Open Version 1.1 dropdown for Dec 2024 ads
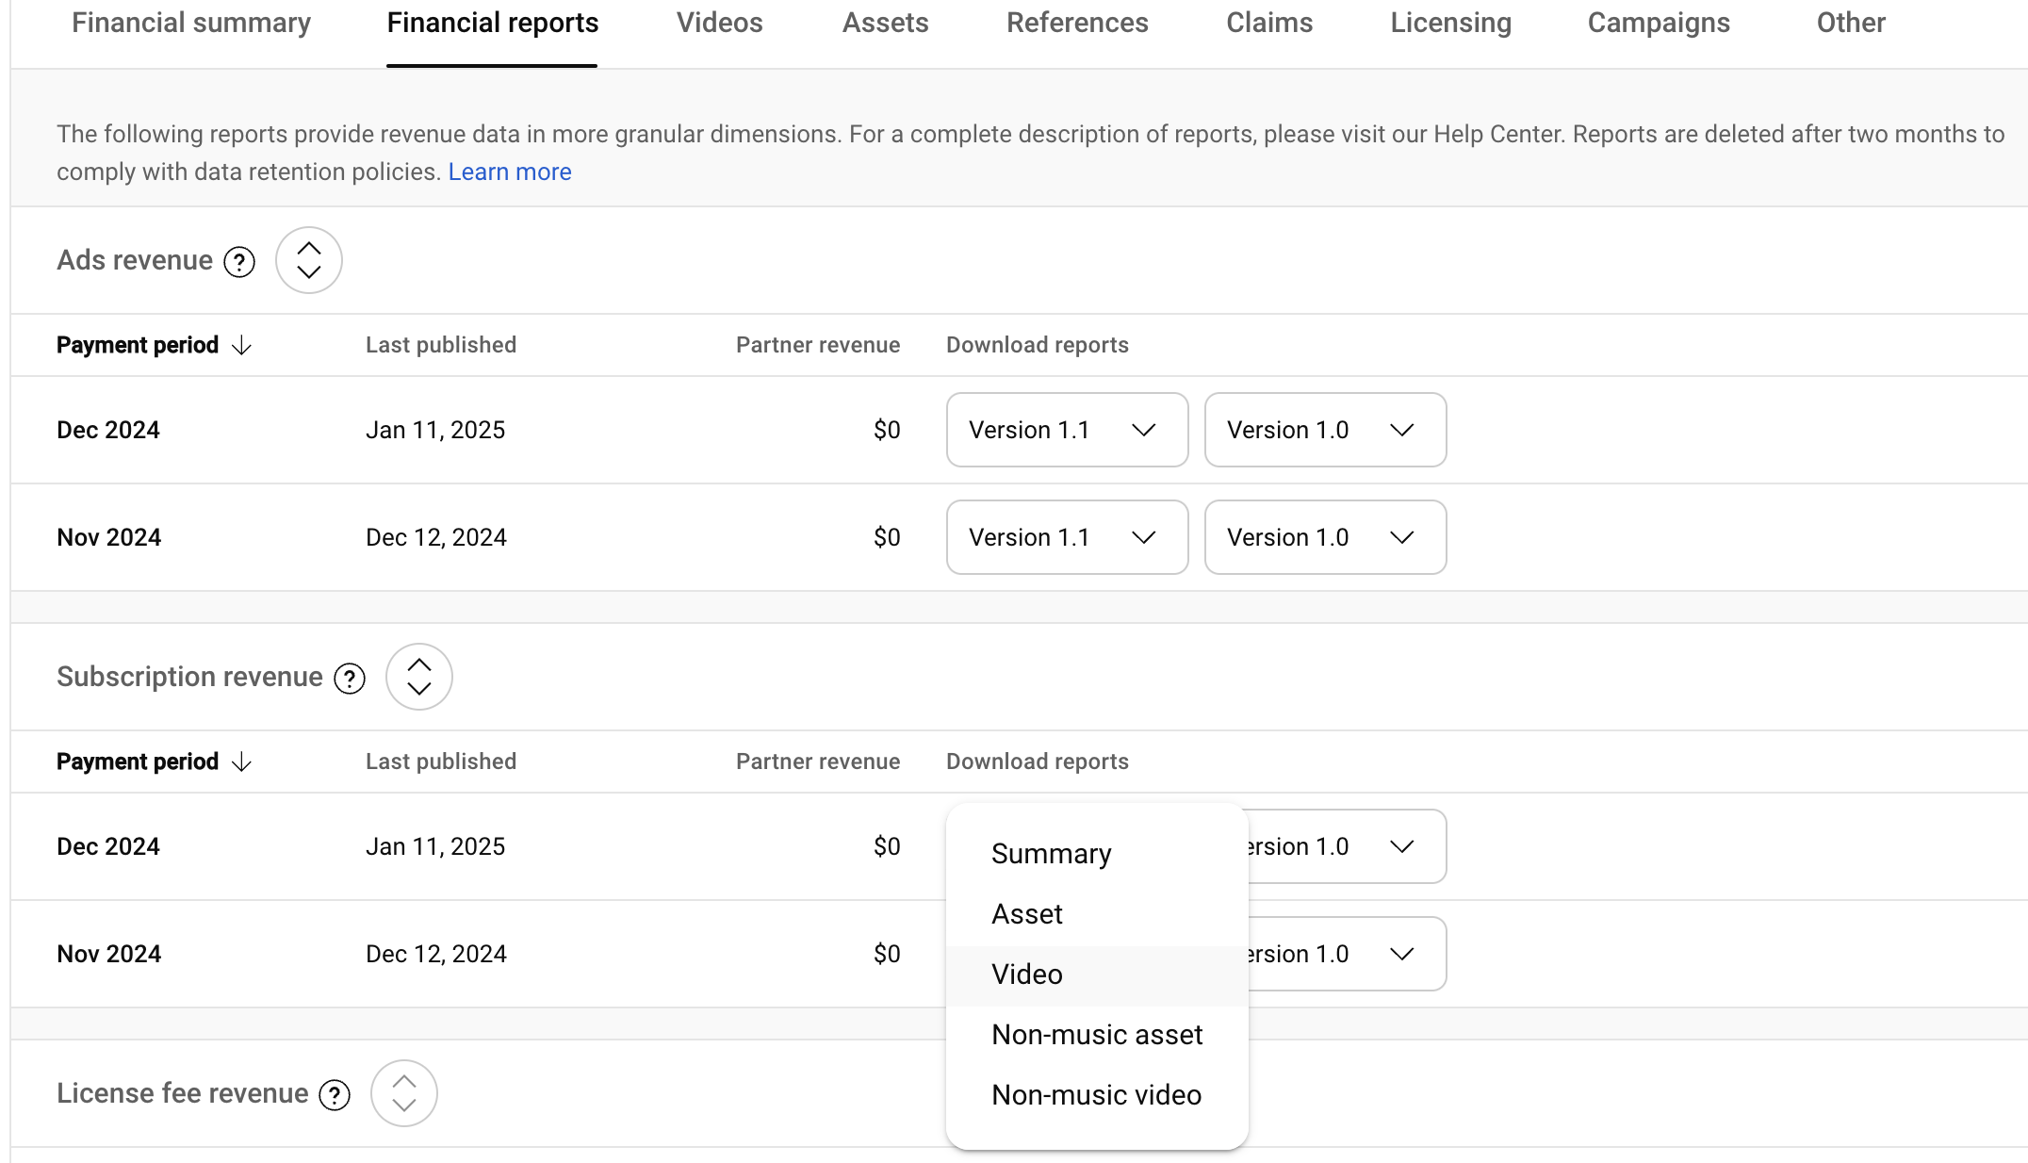Viewport: 2028px width, 1163px height. 1066,430
